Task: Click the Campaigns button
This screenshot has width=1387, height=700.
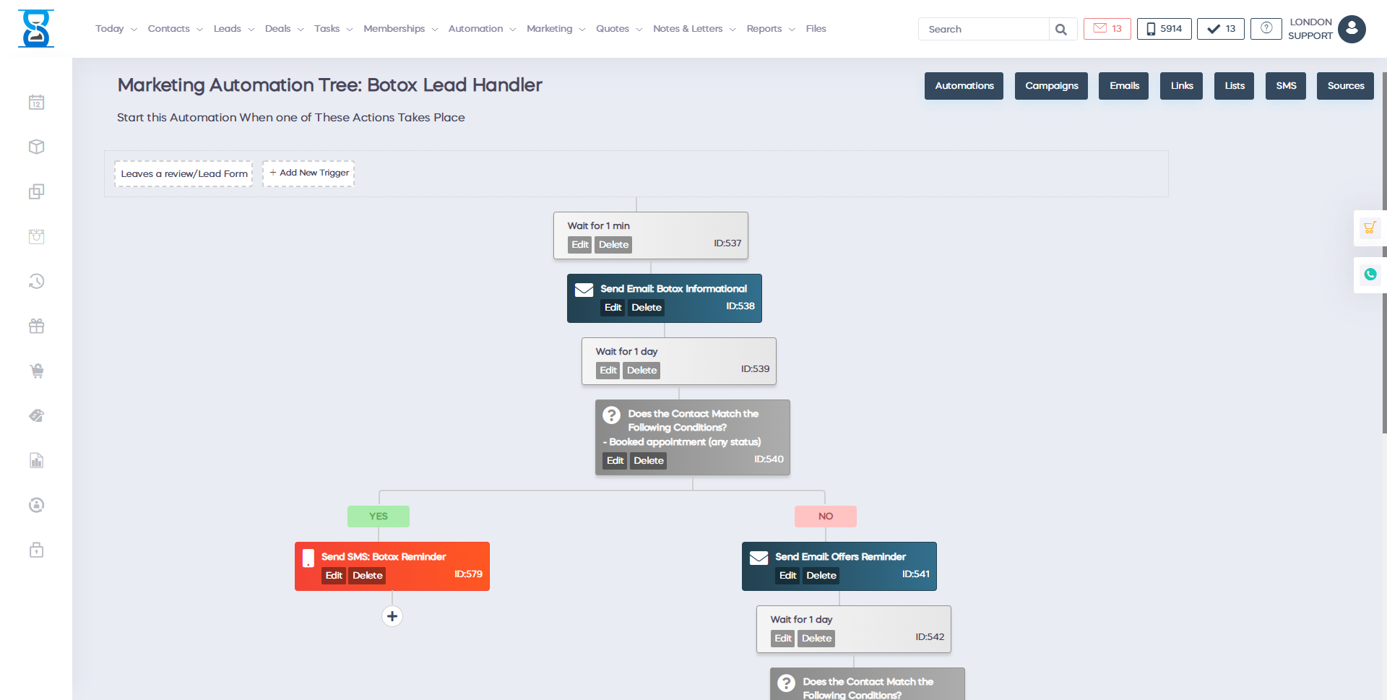Action: click(x=1051, y=85)
